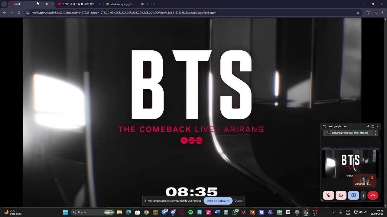Screen dimensions: 387x217
Task: Click the page vertical scrollbar down arrow
Action: pos(385,206)
